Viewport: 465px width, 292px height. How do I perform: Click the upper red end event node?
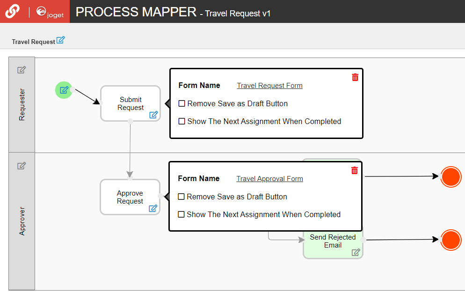(x=451, y=176)
